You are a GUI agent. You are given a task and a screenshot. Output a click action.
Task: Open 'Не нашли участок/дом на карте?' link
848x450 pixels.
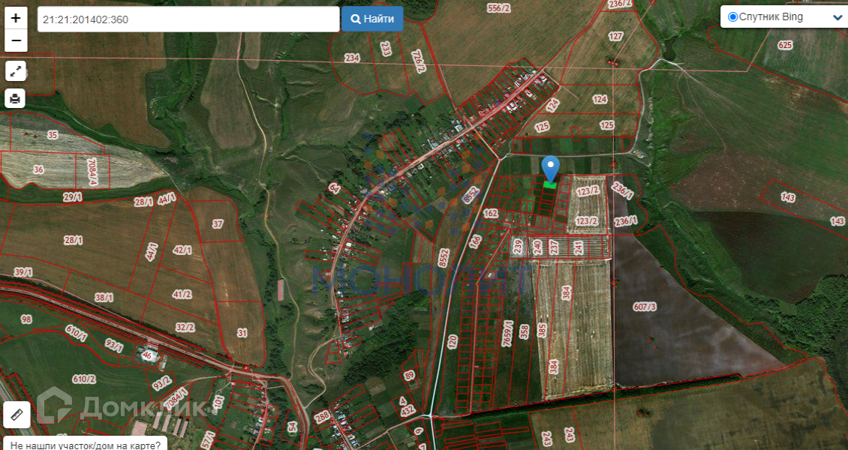tap(86, 445)
